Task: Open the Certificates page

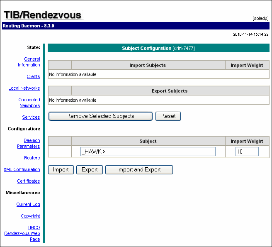Action: (29, 181)
